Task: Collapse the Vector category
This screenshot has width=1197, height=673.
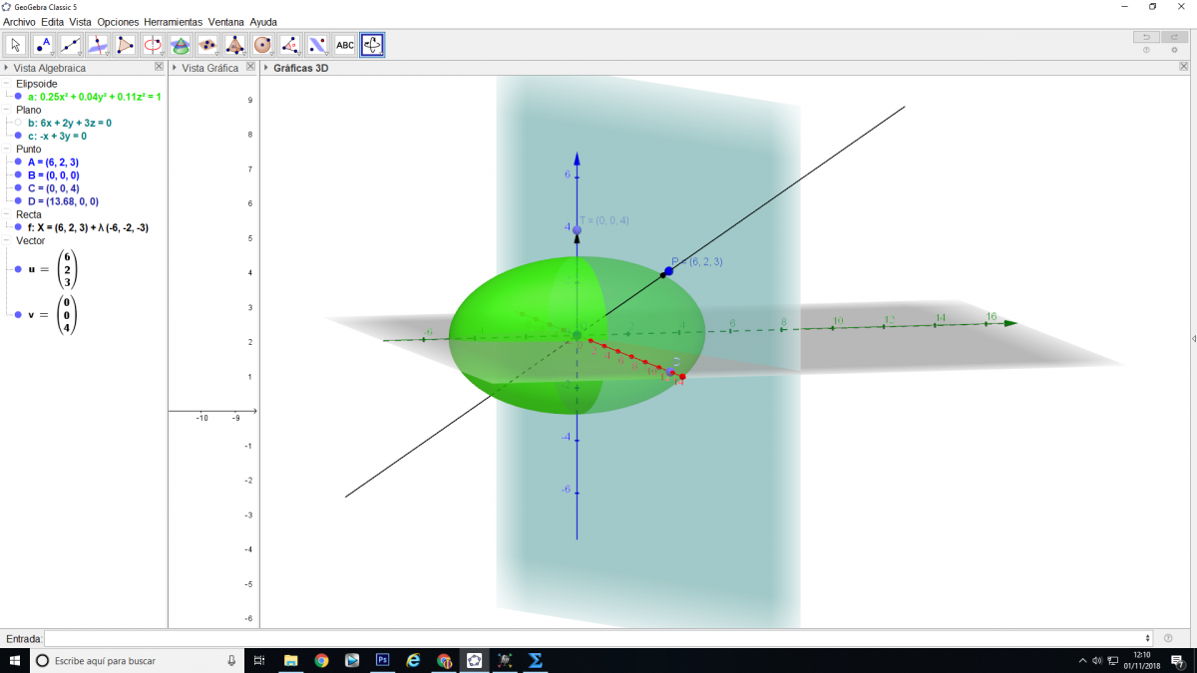Action: [x=7, y=240]
